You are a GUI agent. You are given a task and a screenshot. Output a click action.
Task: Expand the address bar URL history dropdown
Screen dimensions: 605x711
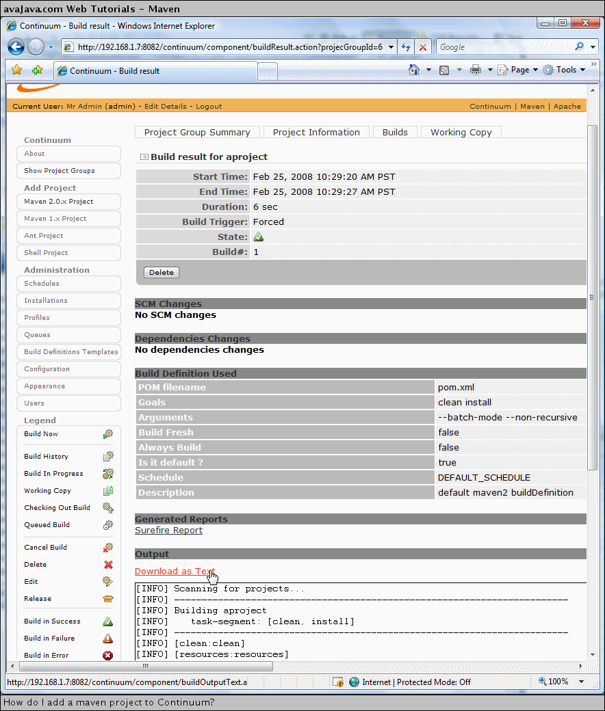(391, 47)
